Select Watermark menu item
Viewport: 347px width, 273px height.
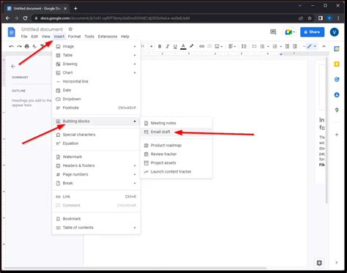point(96,157)
